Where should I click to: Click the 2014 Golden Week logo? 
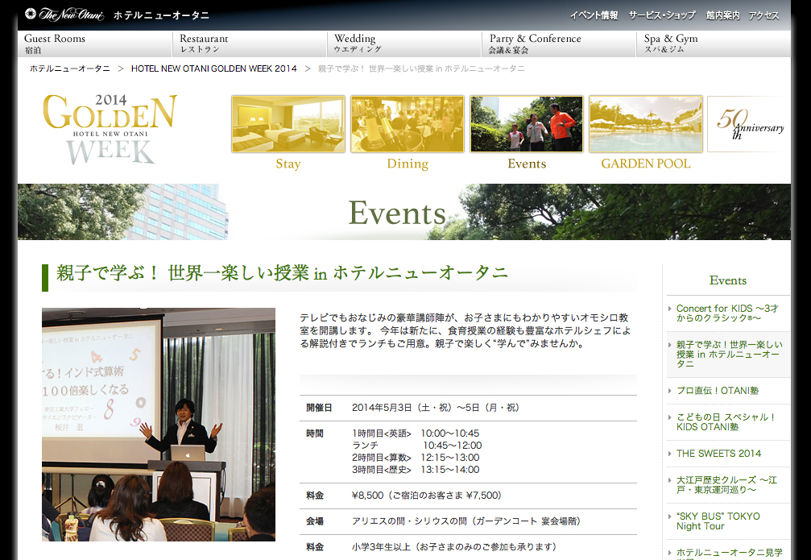pyautogui.click(x=110, y=129)
